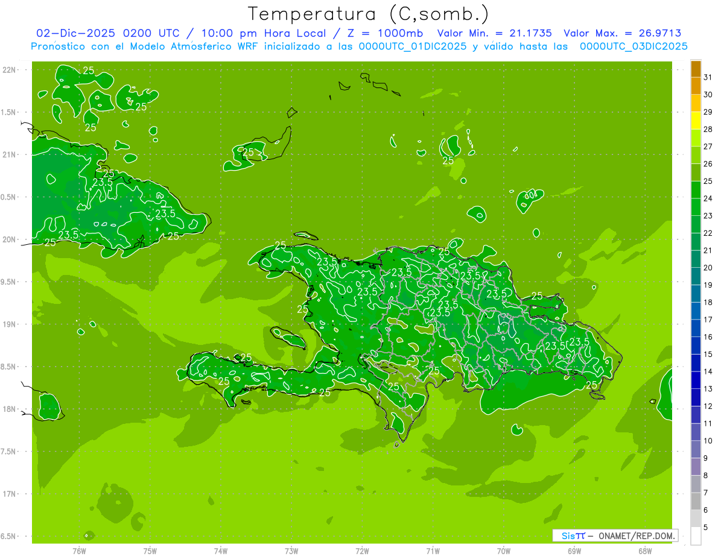Viewport: 724px width, 559px height.
Task: Click the "76W" longitude axis label
Action: pos(79,551)
